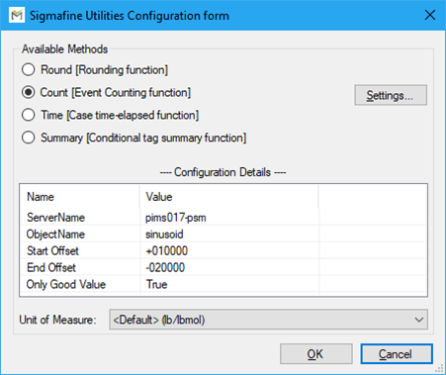
Task: Select the ServerName row
Action: pyautogui.click(x=223, y=218)
